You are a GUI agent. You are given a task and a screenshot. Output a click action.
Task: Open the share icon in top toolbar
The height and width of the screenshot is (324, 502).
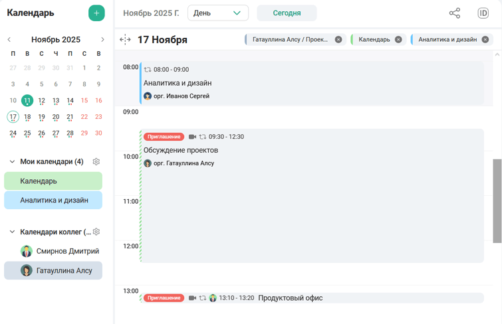coord(455,13)
